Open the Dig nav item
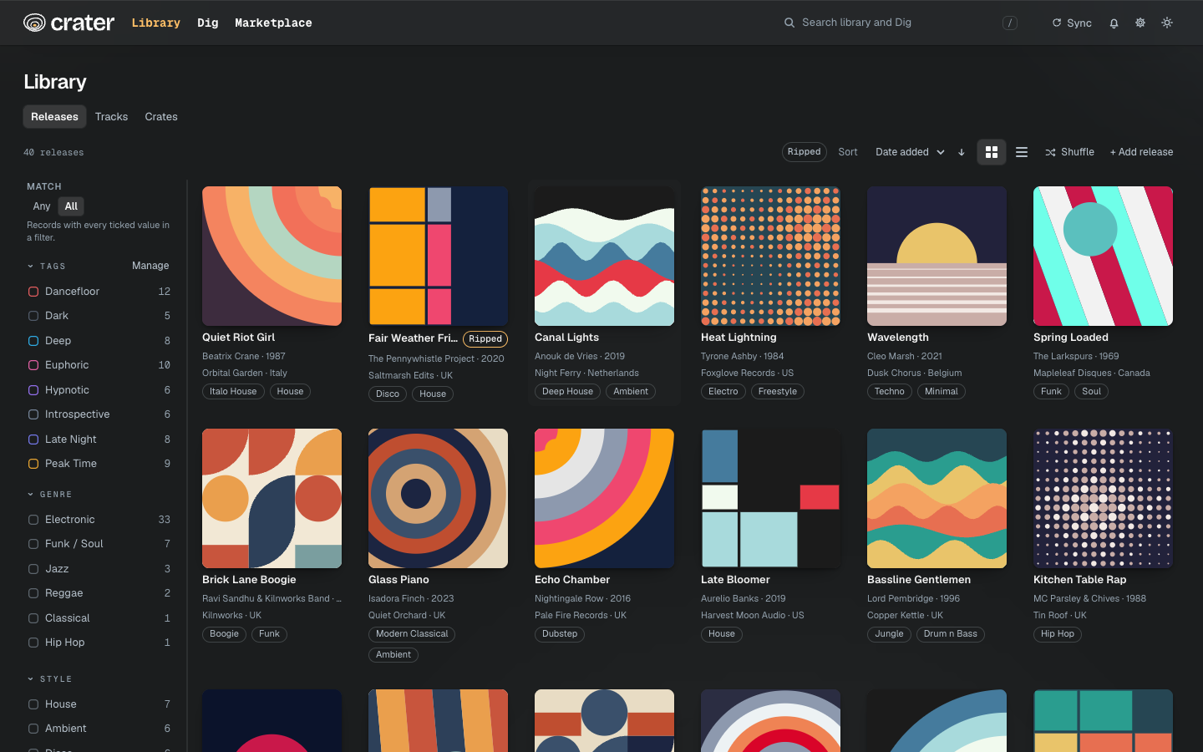The image size is (1203, 752). (208, 23)
